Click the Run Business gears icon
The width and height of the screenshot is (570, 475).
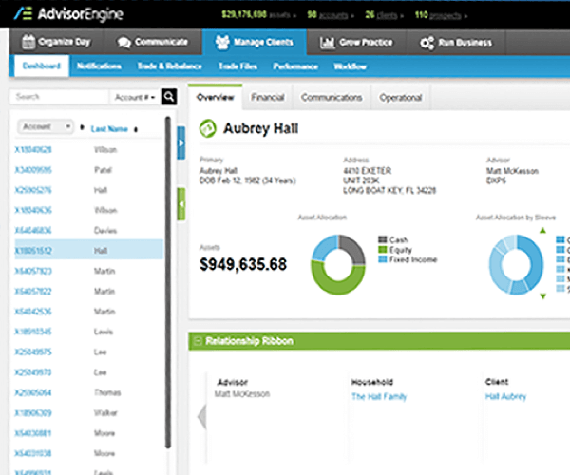click(x=427, y=43)
